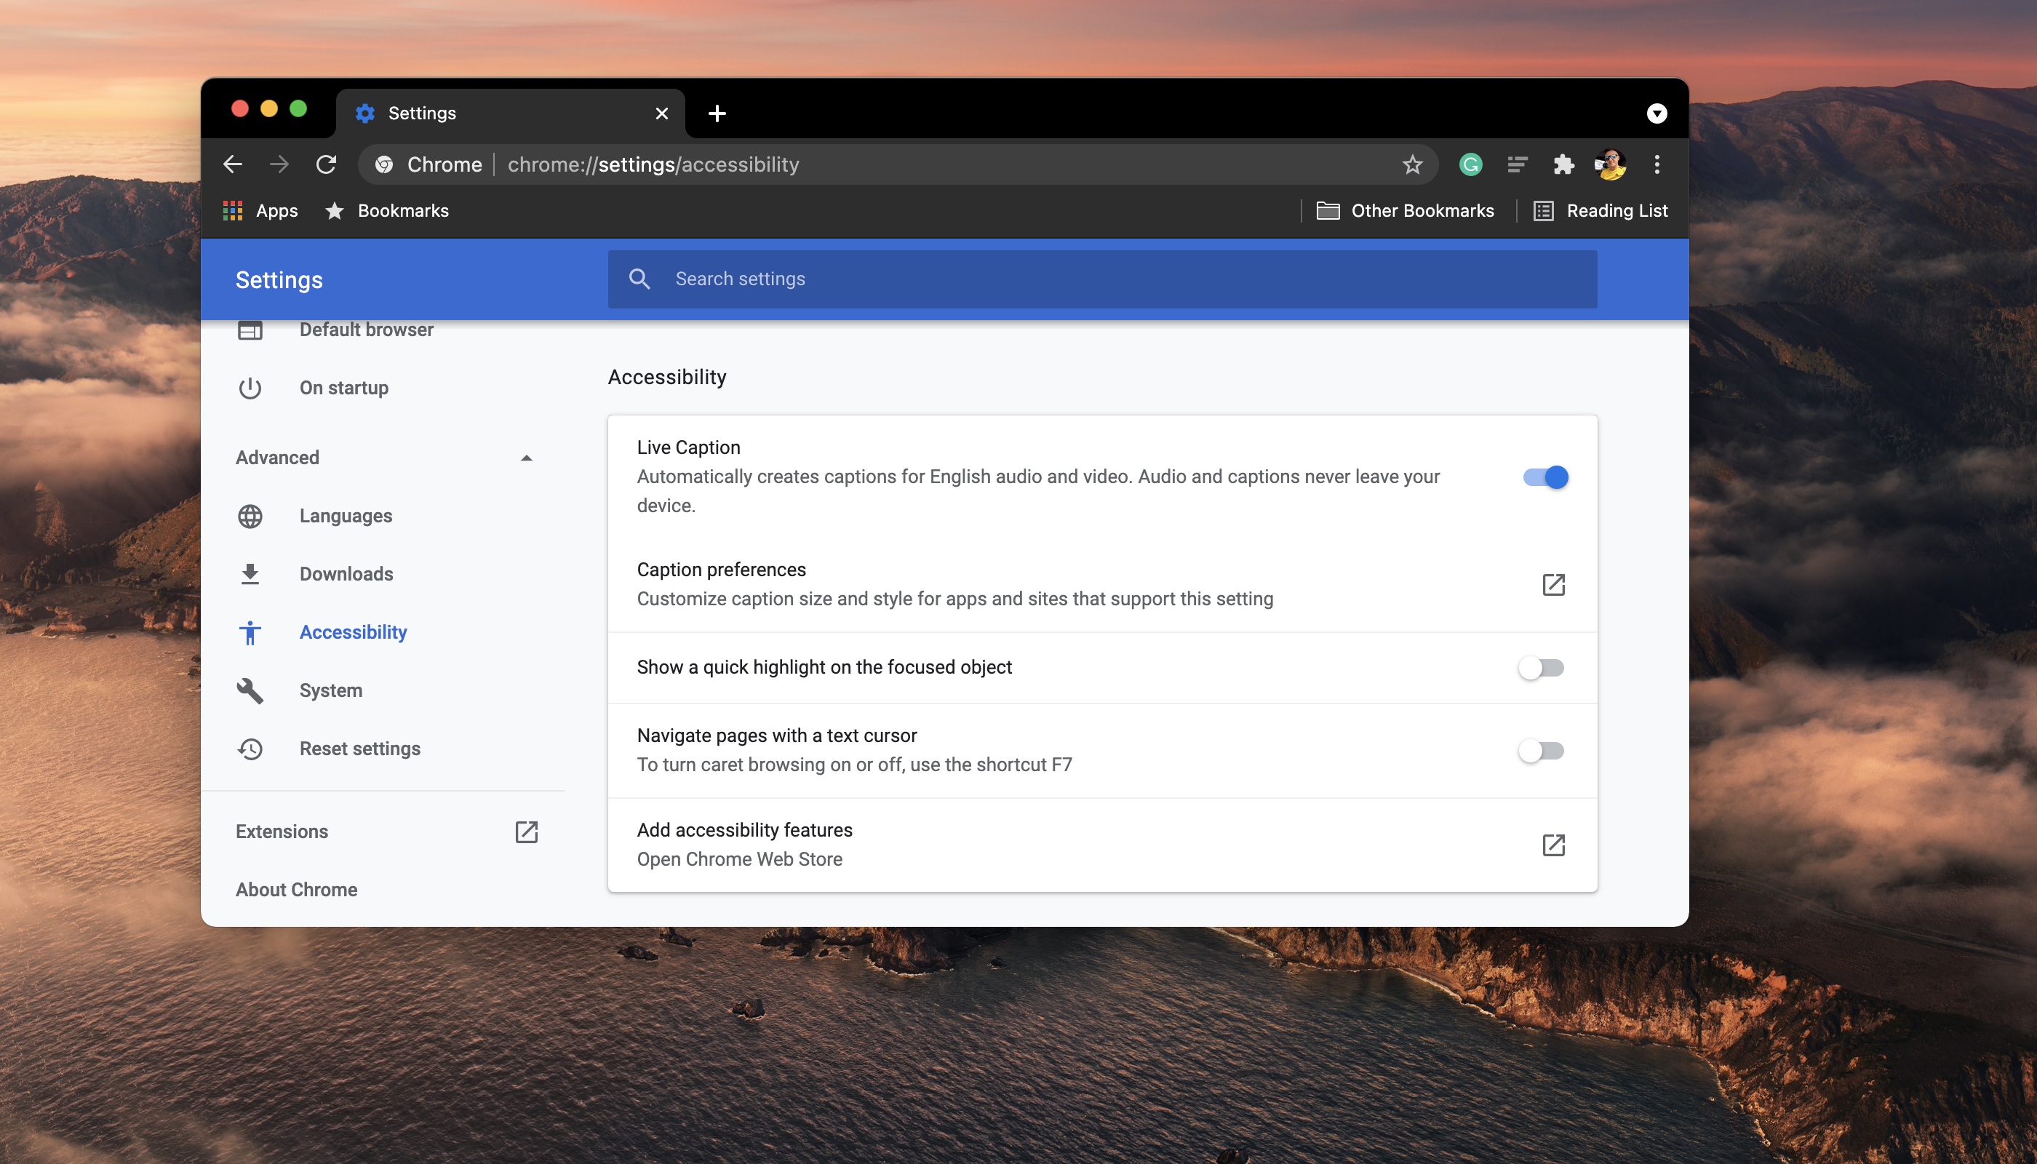The height and width of the screenshot is (1164, 2037).
Task: Open the media controls queue icon
Action: click(x=1518, y=164)
